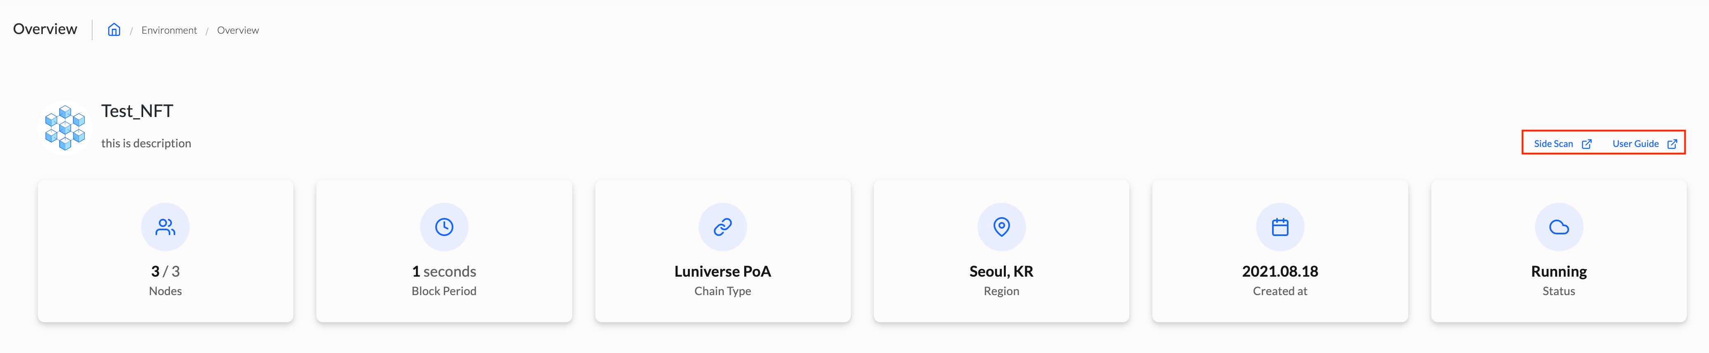Click the external-link icon beside User Guide
This screenshot has height=353, width=1709.
click(x=1672, y=144)
